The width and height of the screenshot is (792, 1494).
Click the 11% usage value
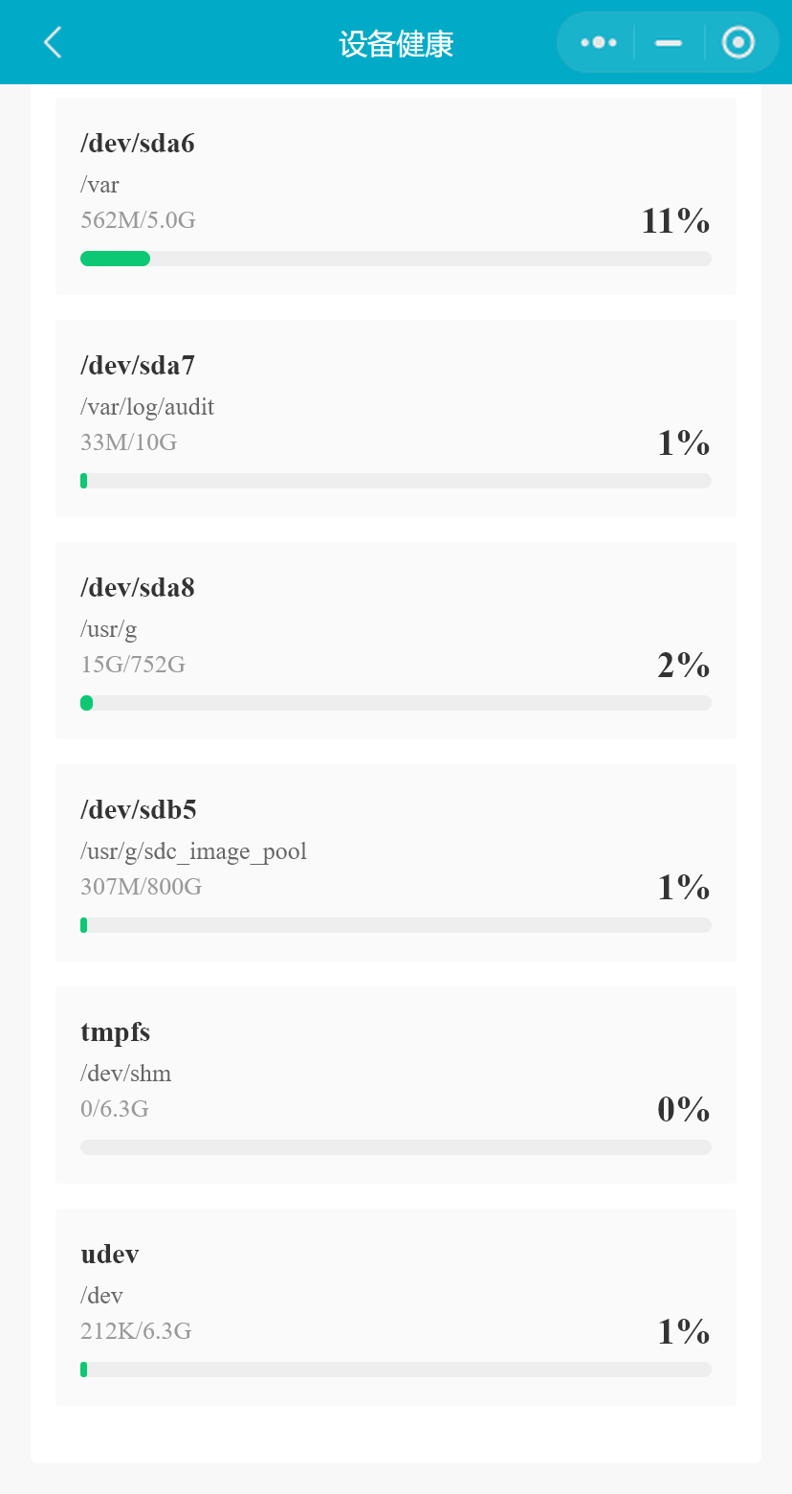(675, 221)
